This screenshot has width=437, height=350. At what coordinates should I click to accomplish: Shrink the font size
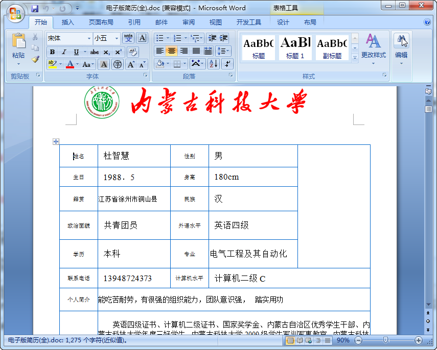[142, 65]
